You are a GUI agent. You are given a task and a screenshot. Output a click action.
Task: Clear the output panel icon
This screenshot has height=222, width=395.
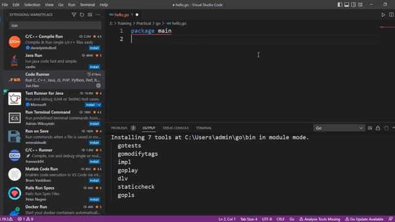tap(386, 128)
